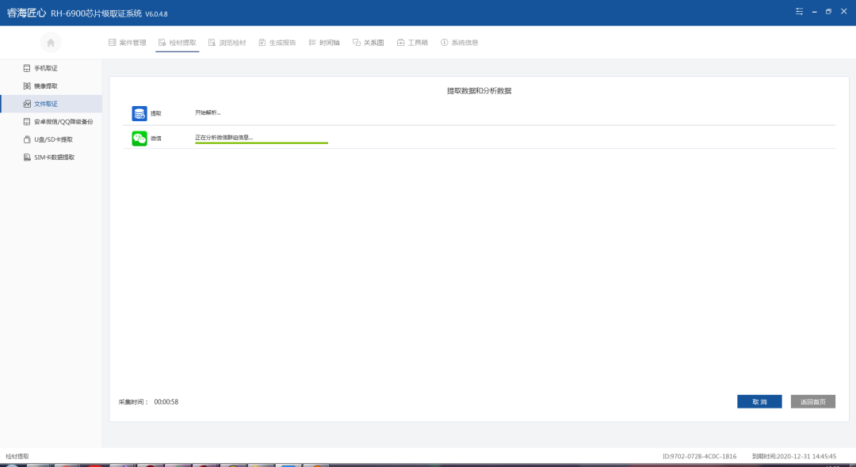Click the 到期时间 2020-12-31 status entry
This screenshot has height=467, width=856.
pyautogui.click(x=793, y=456)
